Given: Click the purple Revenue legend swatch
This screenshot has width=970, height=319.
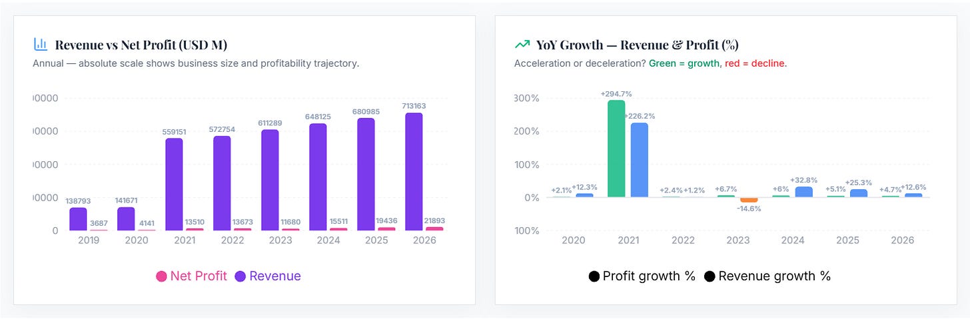Looking at the screenshot, I should [240, 276].
